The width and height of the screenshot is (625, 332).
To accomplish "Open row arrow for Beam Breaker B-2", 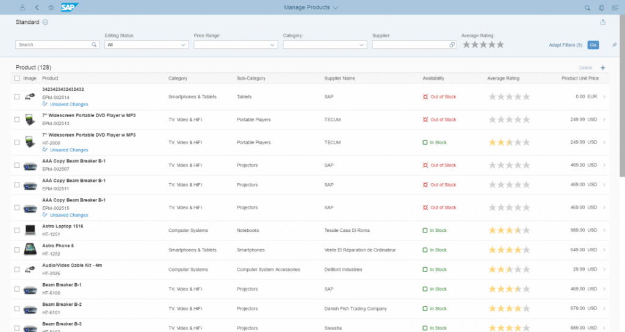I will click(604, 308).
